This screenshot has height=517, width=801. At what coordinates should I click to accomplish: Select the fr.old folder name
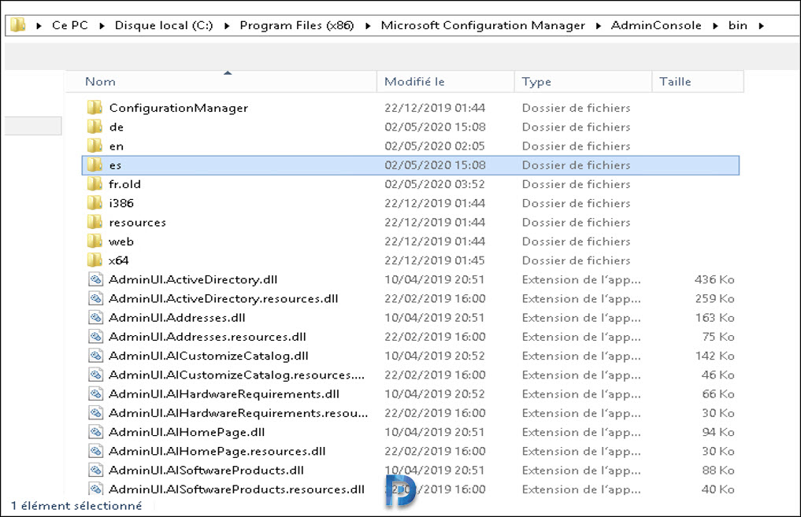pyautogui.click(x=124, y=183)
